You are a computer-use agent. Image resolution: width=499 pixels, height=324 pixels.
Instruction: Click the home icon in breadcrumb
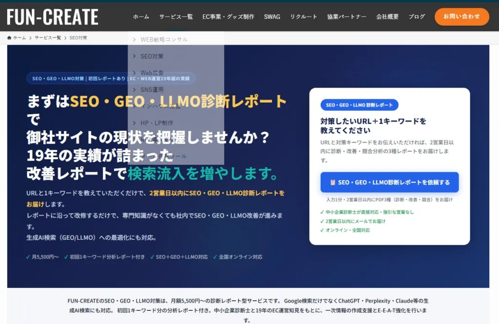9,38
